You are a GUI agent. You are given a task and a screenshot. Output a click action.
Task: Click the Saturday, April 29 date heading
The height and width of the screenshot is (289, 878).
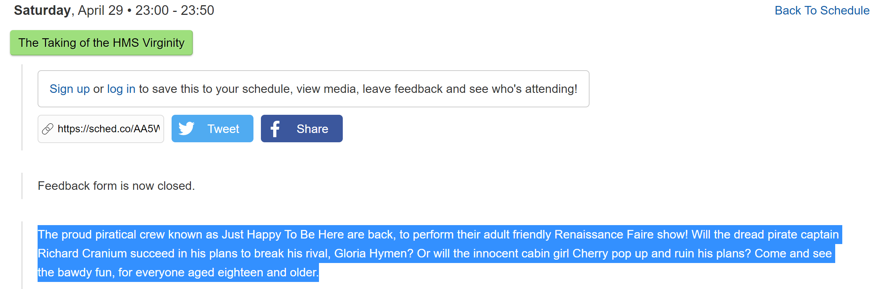tap(68, 10)
